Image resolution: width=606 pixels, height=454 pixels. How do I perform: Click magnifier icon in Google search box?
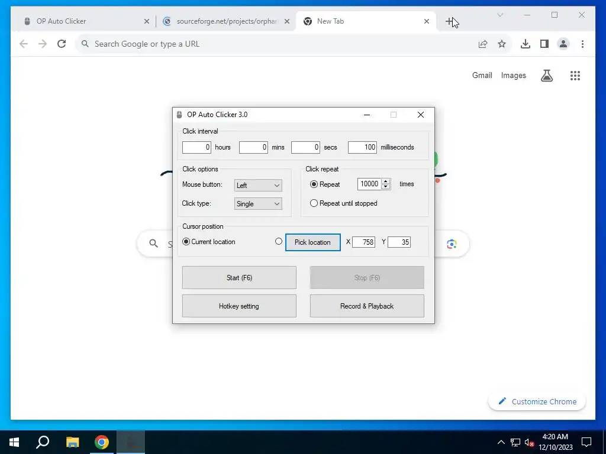153,244
